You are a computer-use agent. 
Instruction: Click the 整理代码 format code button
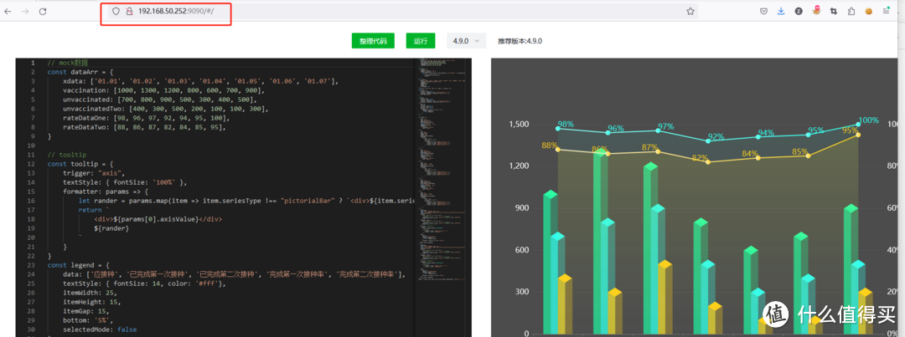click(373, 40)
